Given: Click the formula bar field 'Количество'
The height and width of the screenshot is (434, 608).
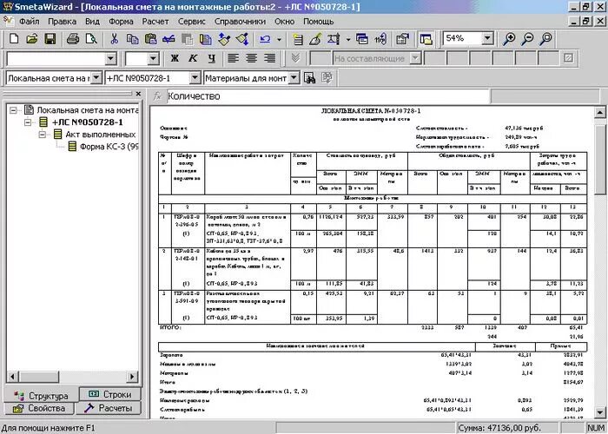Looking at the screenshot, I should coord(328,96).
